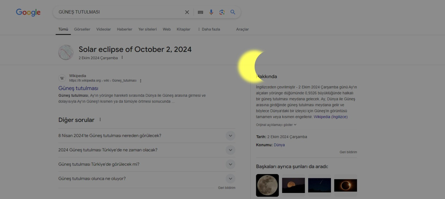
Task: Expand 'Güneş tutulması olunca ne oluyor?'
Action: (x=147, y=179)
